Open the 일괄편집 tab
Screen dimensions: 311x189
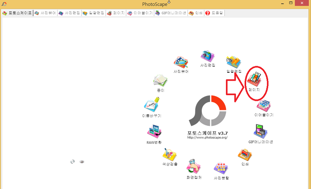(x=94, y=13)
